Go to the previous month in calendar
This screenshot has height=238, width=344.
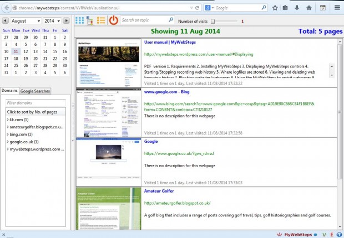[5, 21]
